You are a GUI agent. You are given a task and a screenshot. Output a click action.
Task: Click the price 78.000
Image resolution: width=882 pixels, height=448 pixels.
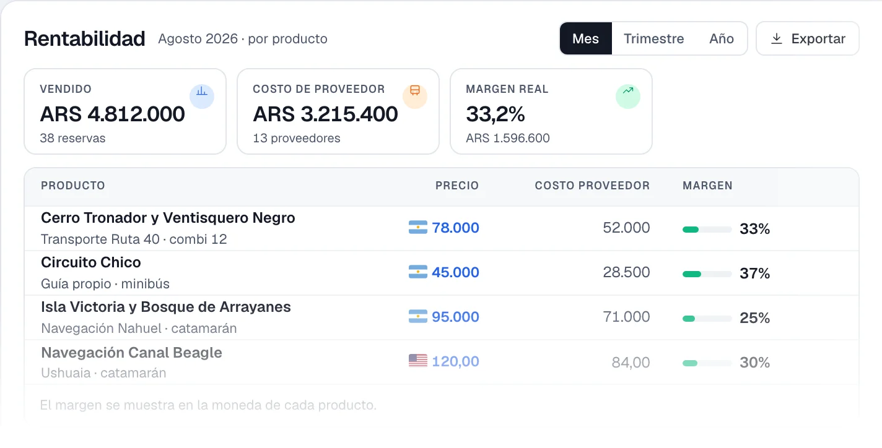tap(456, 228)
